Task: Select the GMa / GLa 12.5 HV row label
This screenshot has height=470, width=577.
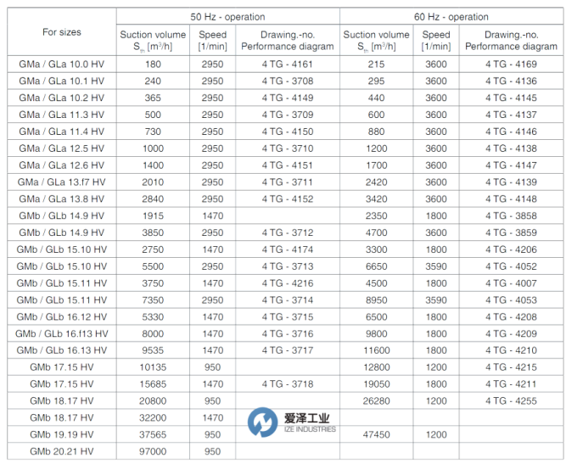Action: coord(62,148)
